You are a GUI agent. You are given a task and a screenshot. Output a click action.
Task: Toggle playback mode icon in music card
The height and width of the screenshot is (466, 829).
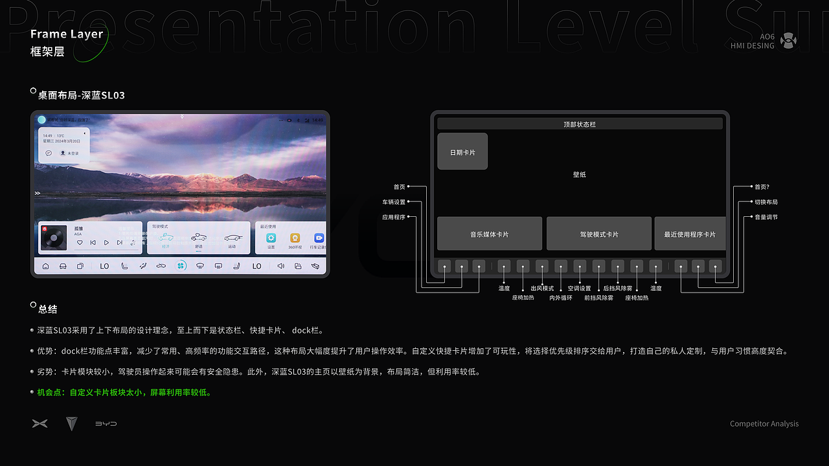click(133, 242)
